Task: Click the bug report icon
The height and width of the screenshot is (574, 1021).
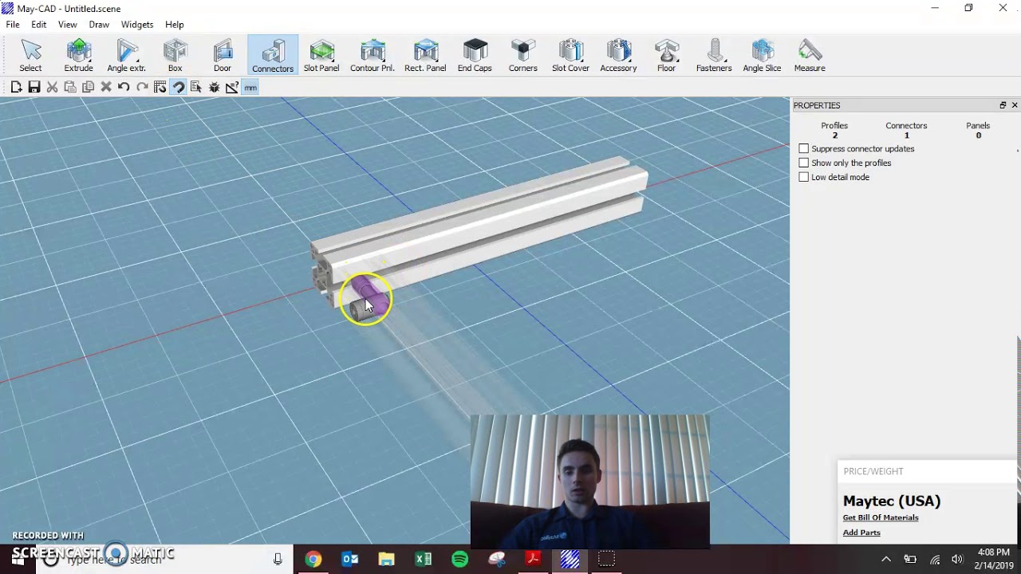Action: (215, 87)
